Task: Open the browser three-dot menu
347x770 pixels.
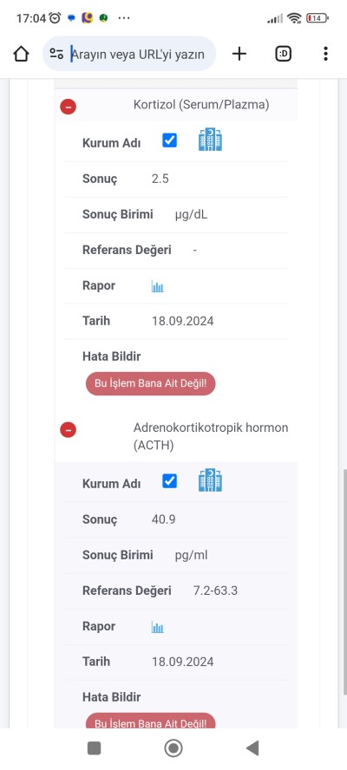Action: tap(325, 54)
